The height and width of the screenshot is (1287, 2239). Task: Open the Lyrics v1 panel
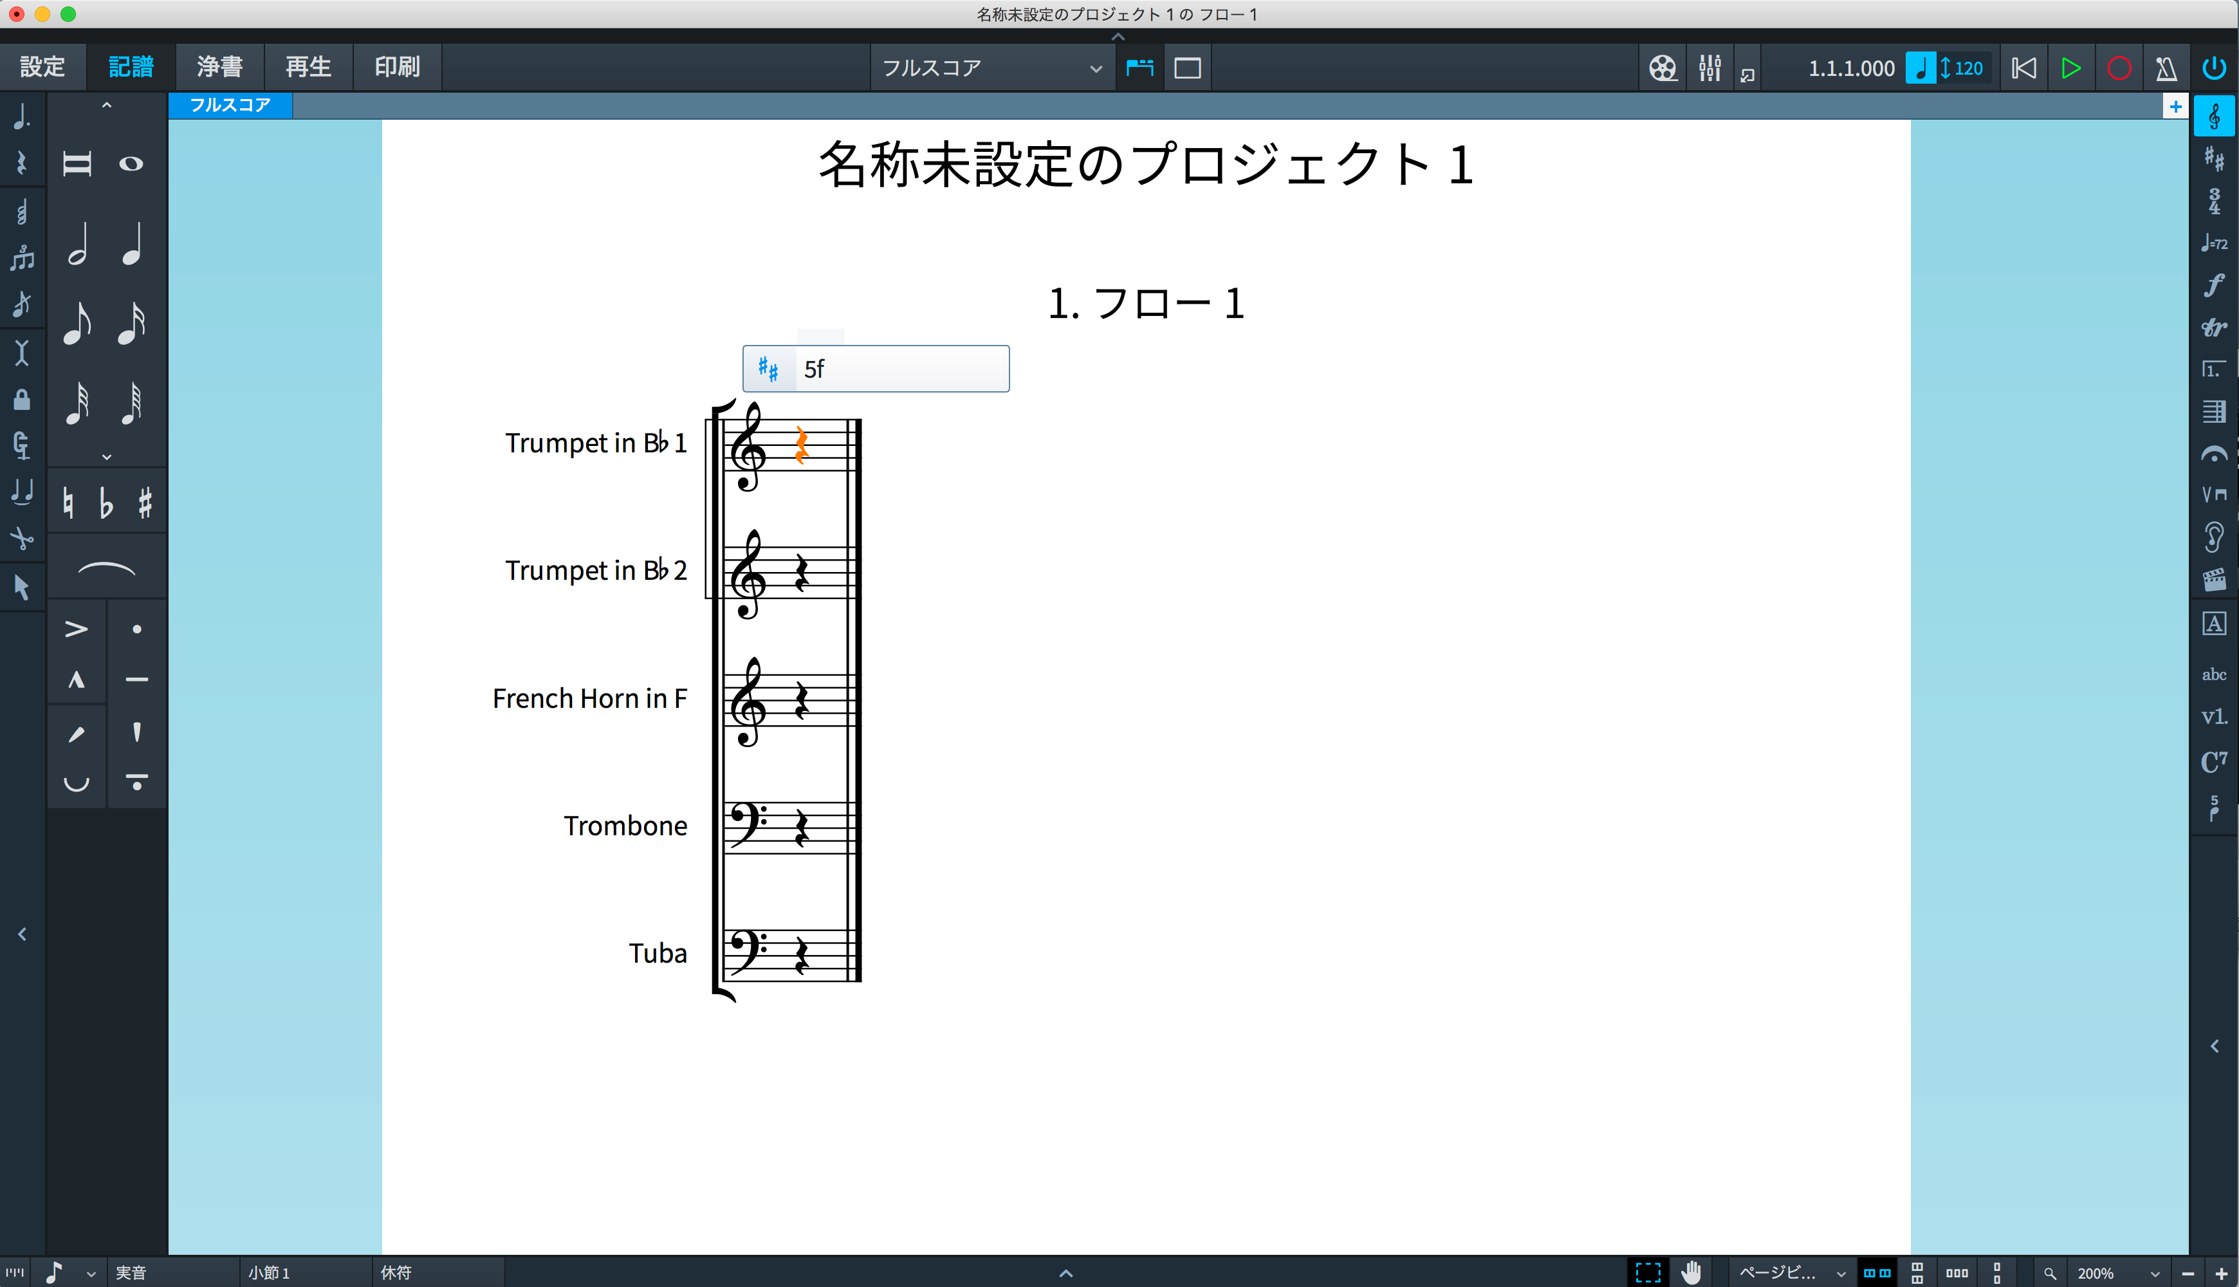pyautogui.click(x=2215, y=717)
